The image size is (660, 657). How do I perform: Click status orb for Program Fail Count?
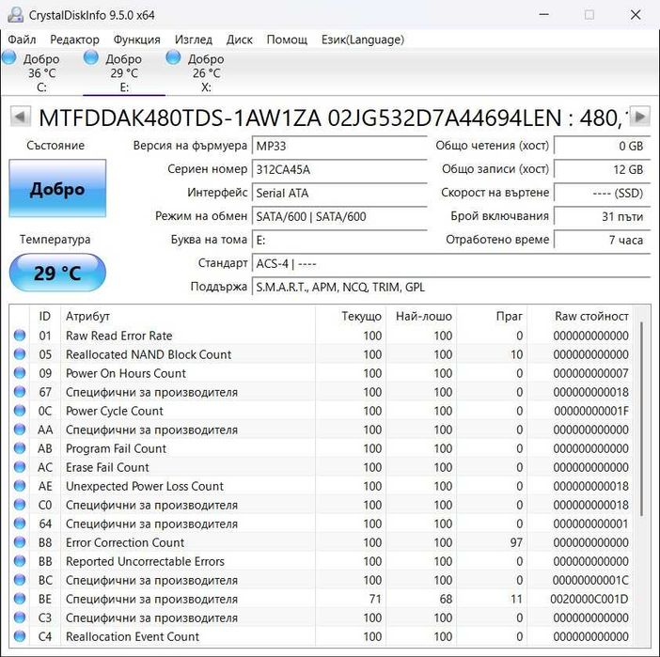(20, 448)
